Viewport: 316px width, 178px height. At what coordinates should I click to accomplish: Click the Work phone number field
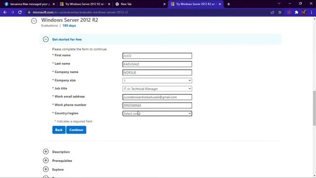click(x=157, y=105)
